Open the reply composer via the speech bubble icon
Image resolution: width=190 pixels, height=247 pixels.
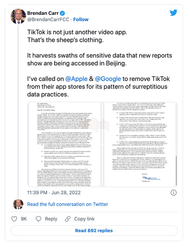[38, 219]
